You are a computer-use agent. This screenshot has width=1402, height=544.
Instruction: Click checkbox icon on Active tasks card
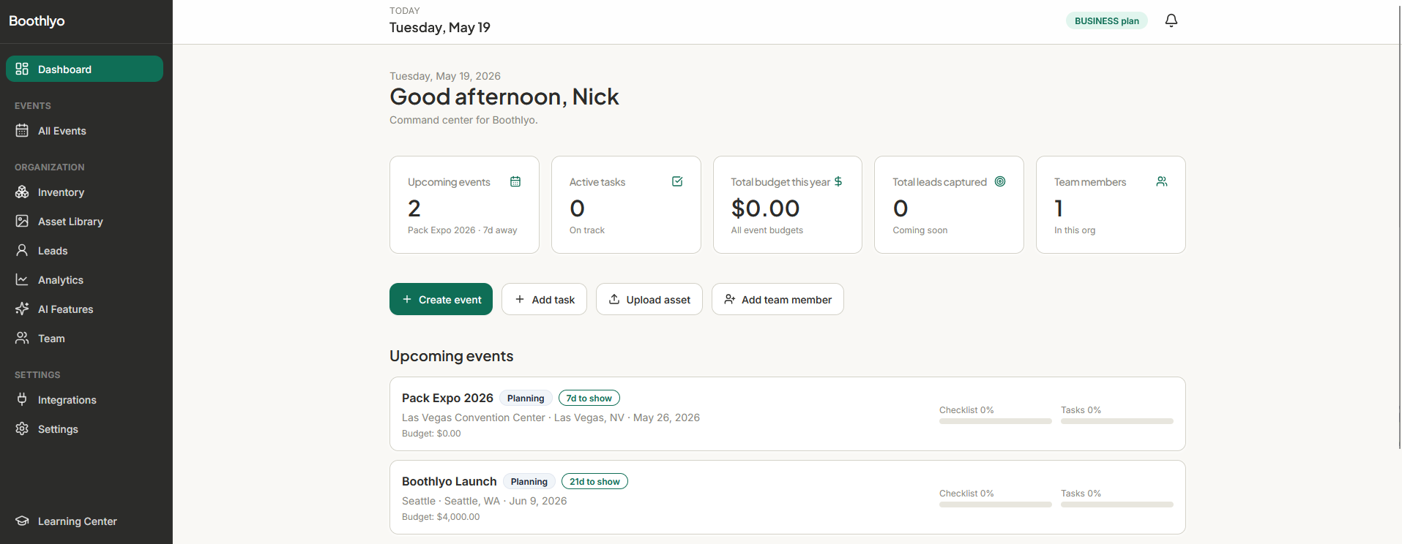677,181
